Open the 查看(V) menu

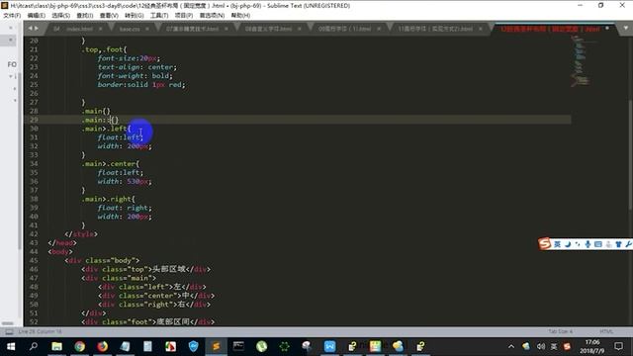[x=109, y=16]
